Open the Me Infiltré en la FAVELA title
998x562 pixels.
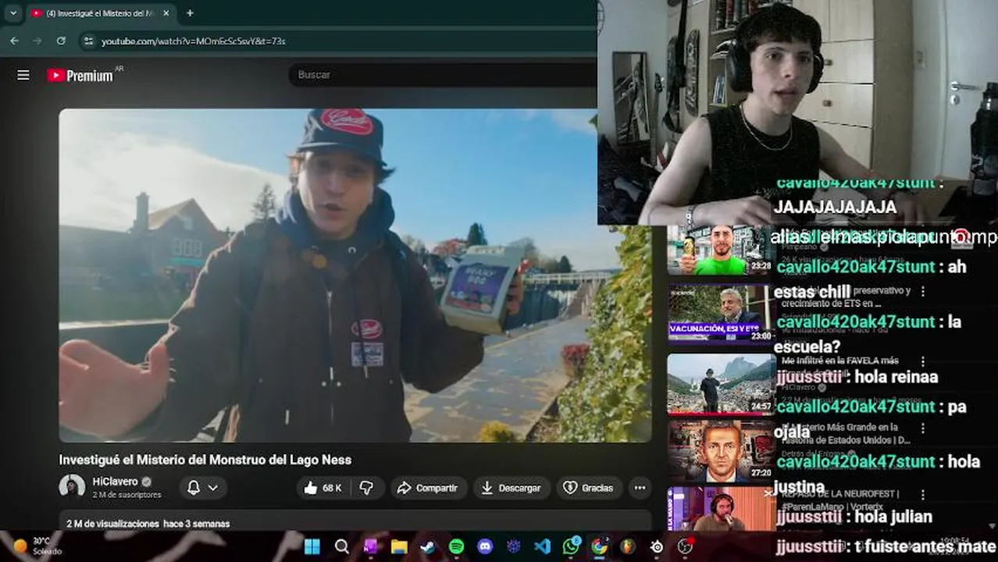[839, 361]
